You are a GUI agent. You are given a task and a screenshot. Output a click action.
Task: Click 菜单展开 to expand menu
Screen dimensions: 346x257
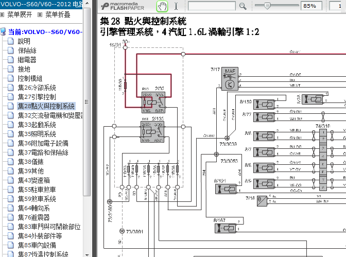click(x=20, y=15)
